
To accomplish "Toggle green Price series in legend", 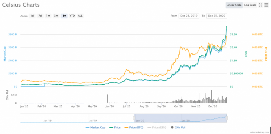I will [115, 128].
